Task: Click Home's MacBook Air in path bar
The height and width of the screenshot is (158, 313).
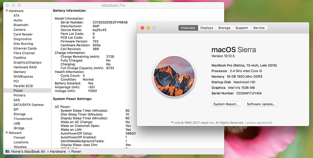Action: pos(28,151)
